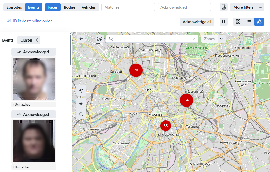Switch to the Episodes tab
Image resolution: width=270 pixels, height=172 pixels.
[x=14, y=7]
